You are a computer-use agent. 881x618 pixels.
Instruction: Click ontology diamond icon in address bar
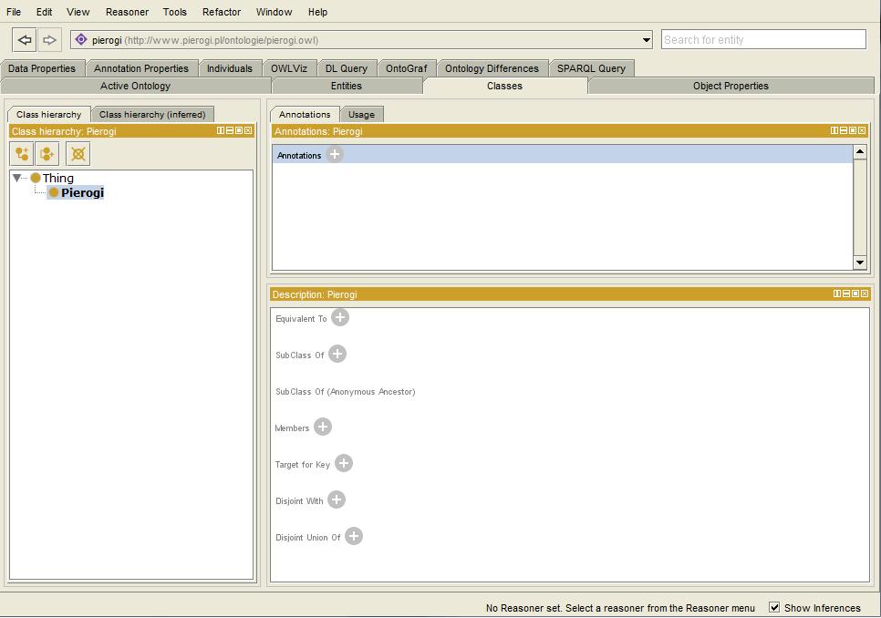click(x=81, y=39)
